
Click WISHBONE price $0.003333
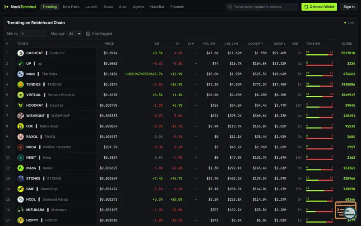pos(108,116)
